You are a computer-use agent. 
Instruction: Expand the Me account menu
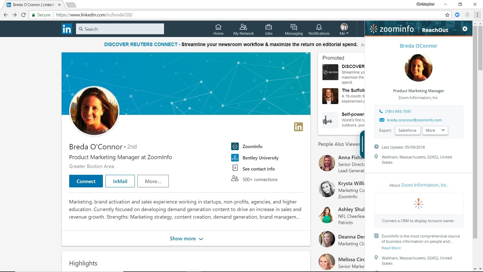click(344, 29)
